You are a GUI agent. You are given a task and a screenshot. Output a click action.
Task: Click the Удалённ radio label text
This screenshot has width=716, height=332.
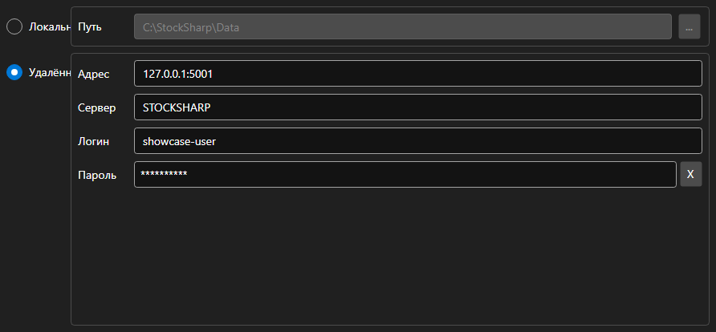tap(50, 72)
